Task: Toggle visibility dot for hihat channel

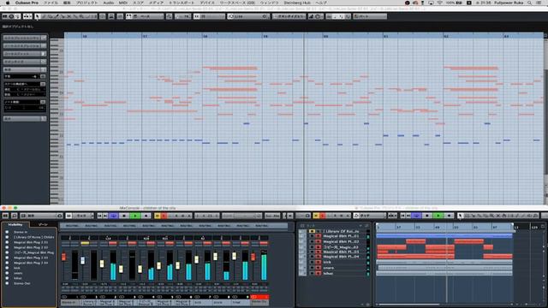Action: (7, 278)
